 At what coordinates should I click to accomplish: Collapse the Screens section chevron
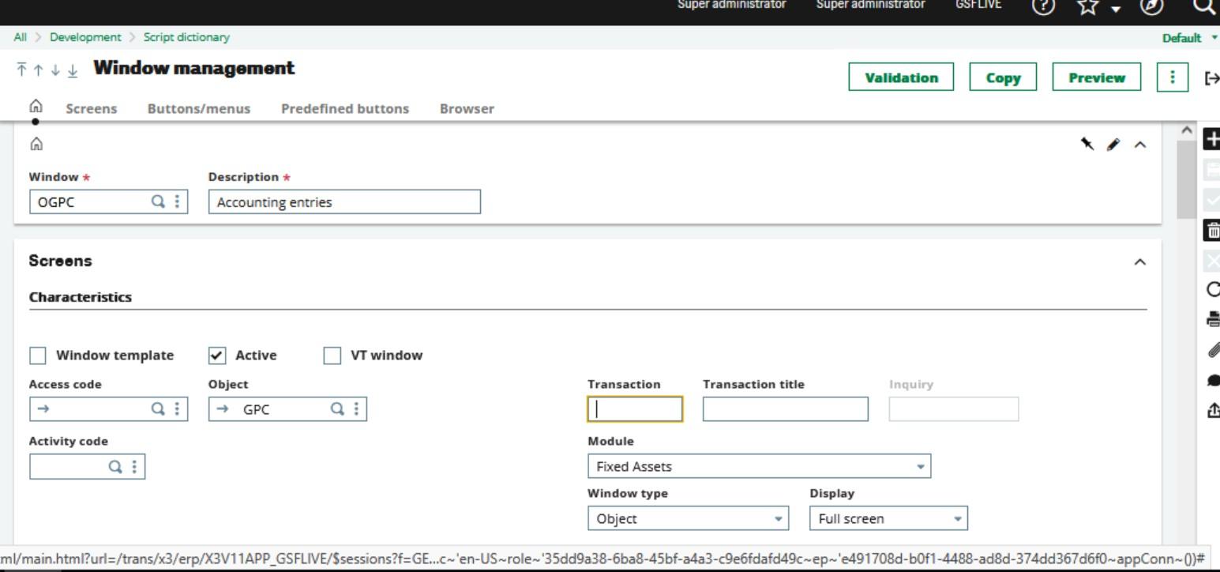coord(1139,262)
